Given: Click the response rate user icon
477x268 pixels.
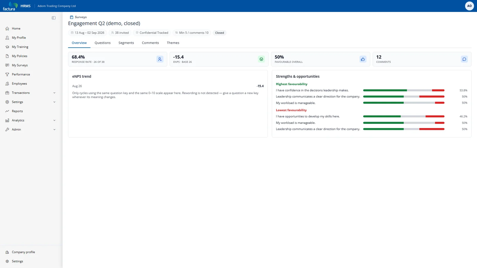Looking at the screenshot, I should [160, 59].
